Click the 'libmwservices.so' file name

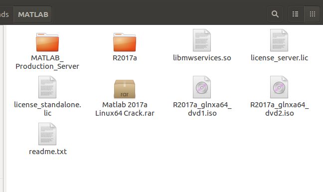(x=202, y=58)
